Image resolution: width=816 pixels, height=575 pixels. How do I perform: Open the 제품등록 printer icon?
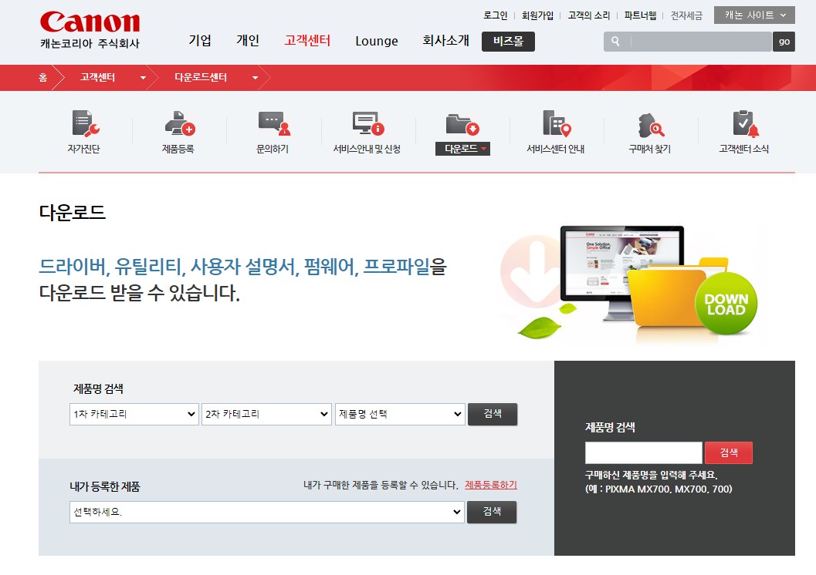[x=180, y=123]
